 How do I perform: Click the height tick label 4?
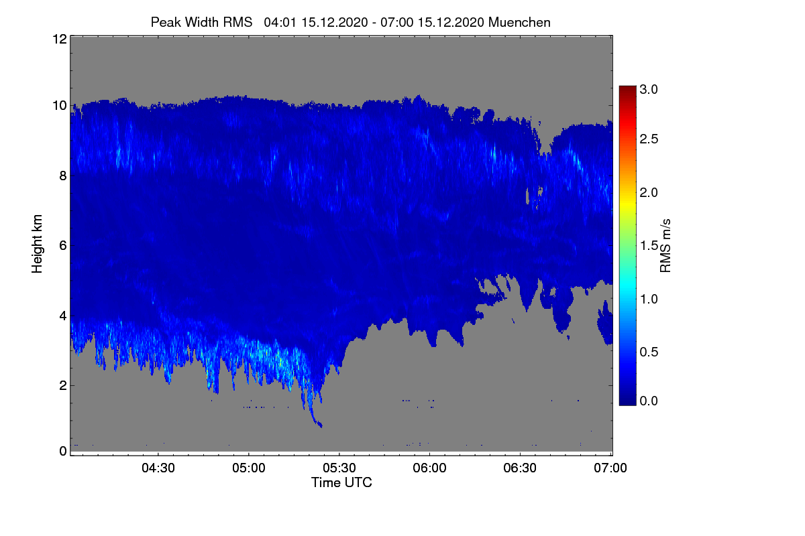pos(63,315)
